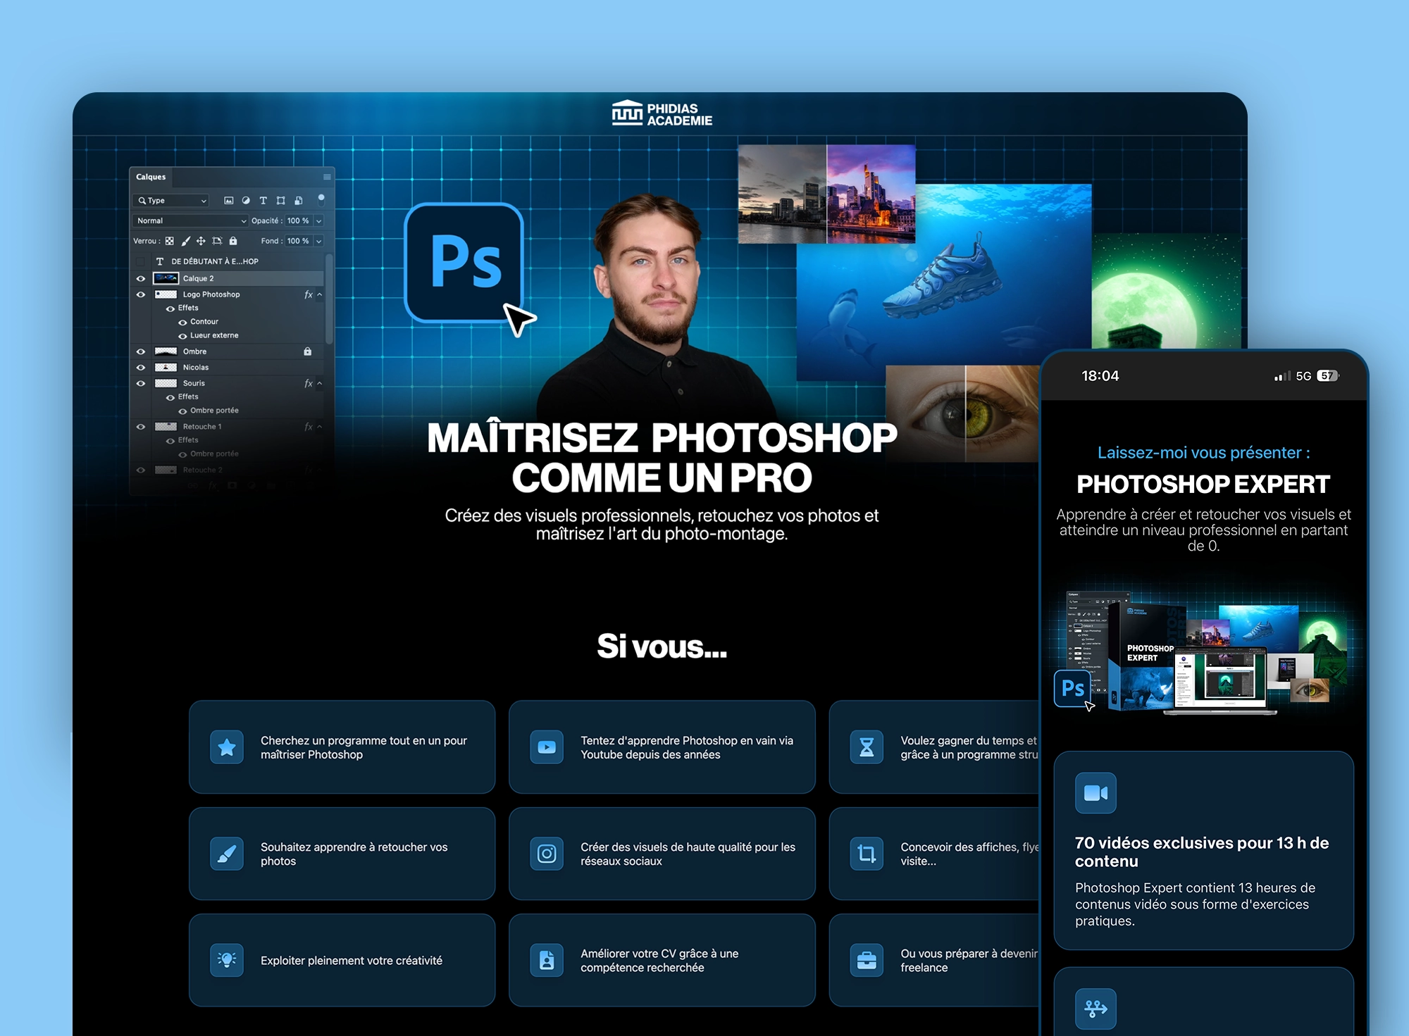Filter layers by text type icon
The width and height of the screenshot is (1409, 1036).
pyautogui.click(x=263, y=201)
